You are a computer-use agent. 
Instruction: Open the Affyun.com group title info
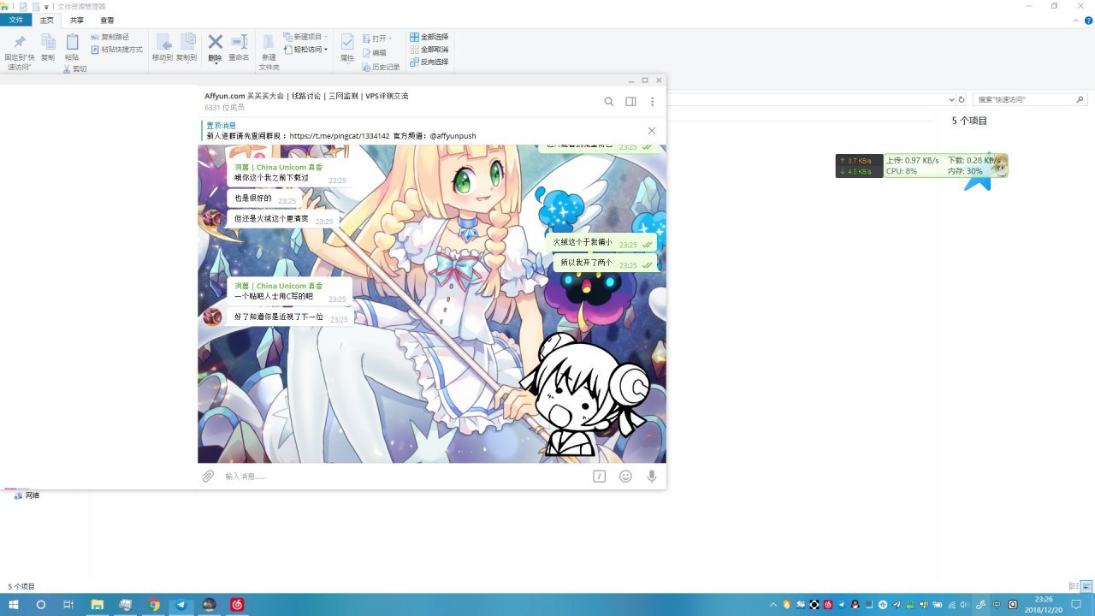click(x=306, y=96)
